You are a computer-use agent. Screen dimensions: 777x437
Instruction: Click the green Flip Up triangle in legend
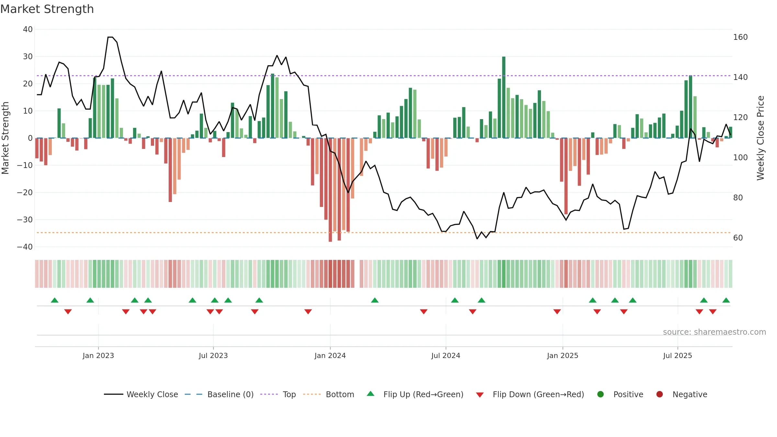click(371, 394)
